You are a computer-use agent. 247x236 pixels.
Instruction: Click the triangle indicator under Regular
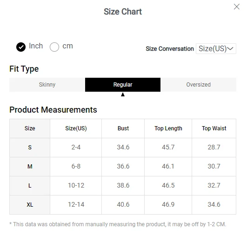tap(123, 94)
